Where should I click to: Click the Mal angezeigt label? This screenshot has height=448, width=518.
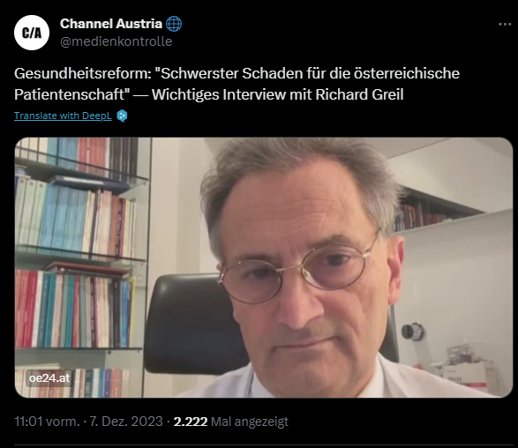(250, 422)
